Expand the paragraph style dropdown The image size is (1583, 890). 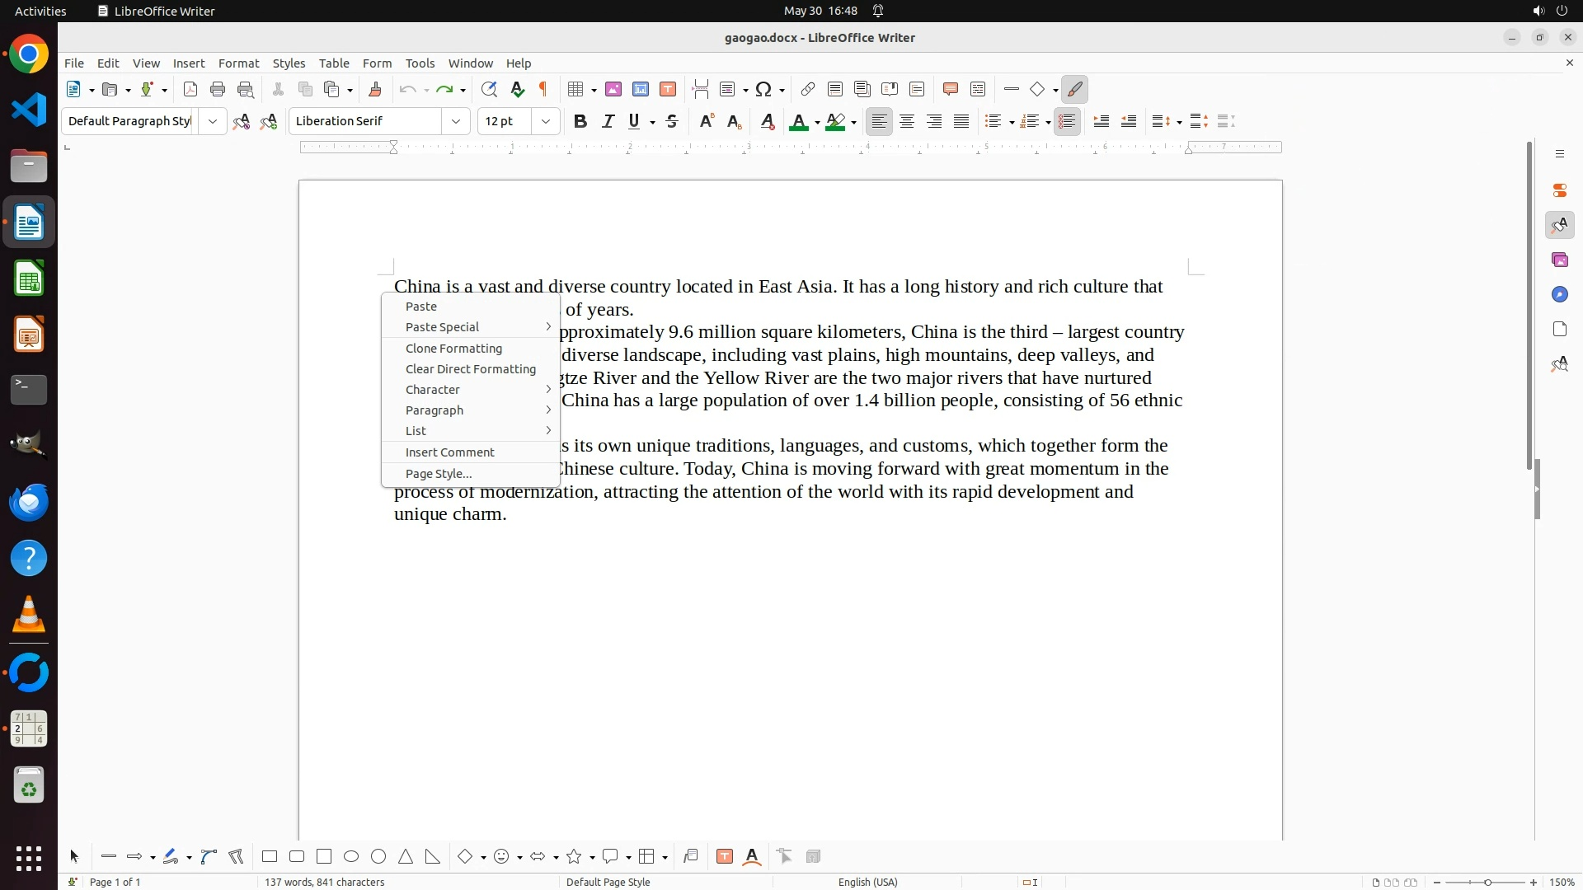[213, 122]
